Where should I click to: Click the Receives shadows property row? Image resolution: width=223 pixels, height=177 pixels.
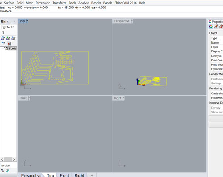point(217,98)
